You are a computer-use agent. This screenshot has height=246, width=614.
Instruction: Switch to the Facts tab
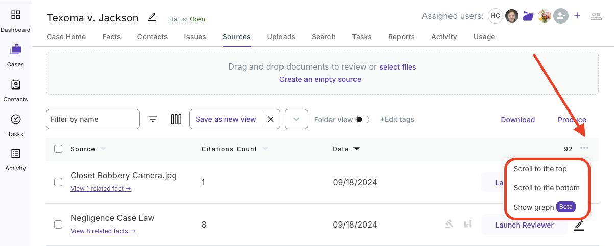tap(111, 37)
